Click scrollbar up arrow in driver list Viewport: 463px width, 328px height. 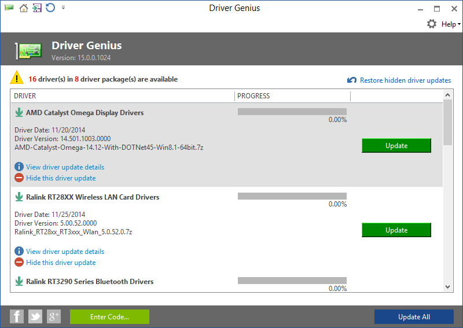point(447,95)
